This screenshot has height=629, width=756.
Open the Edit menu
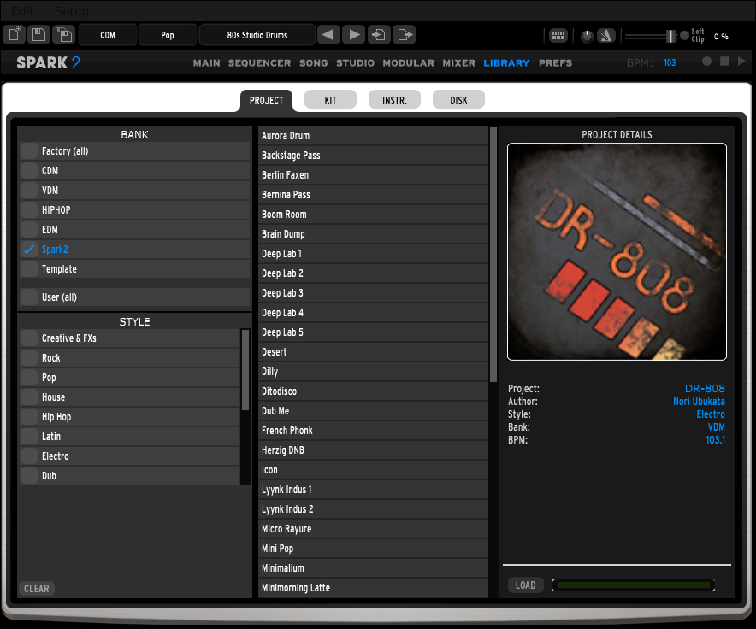[x=22, y=10]
